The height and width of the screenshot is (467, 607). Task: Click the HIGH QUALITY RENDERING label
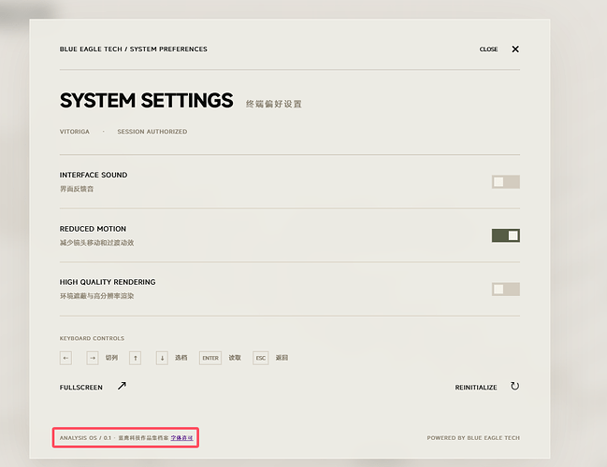[x=108, y=282]
